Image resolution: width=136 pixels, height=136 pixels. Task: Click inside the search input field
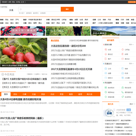(x=40, y=9)
